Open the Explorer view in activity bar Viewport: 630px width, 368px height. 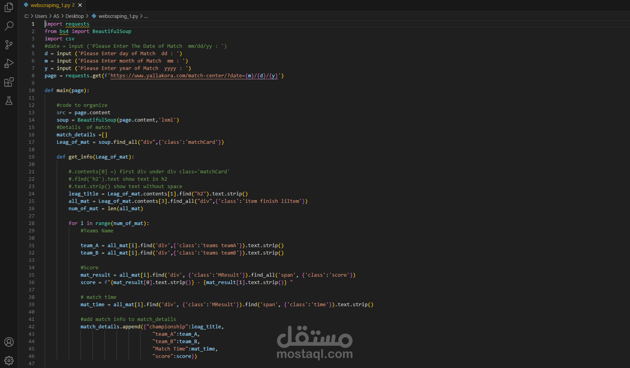[9, 7]
